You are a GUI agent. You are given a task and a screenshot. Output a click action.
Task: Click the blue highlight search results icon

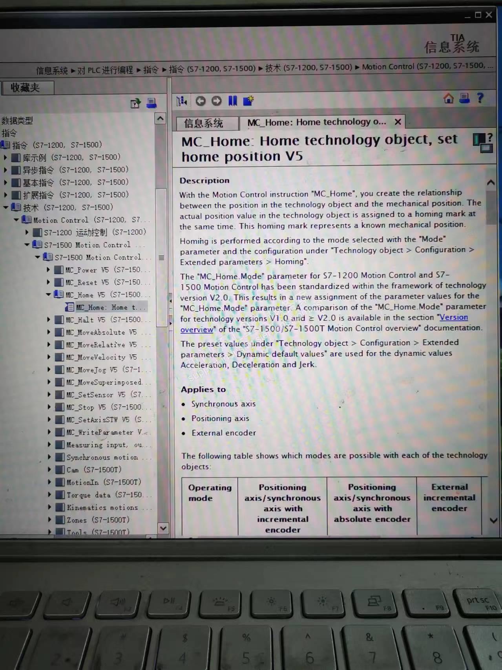click(x=233, y=101)
